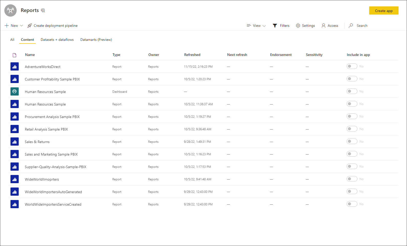Click the Sensitivity column header
Image resolution: width=407 pixels, height=246 pixels.
314,55
